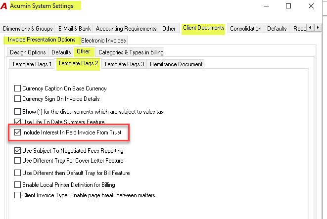Select the top-row Other tab next to Accounting Requirements
This screenshot has width=327, height=219.
(x=169, y=29)
